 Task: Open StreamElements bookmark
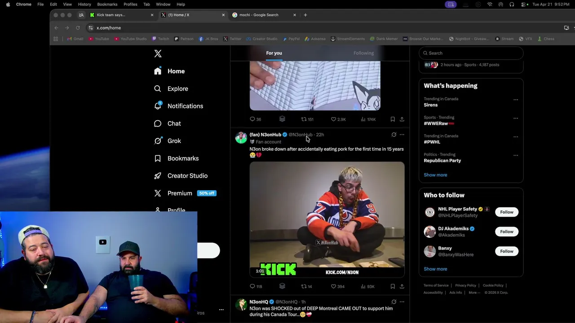click(x=348, y=39)
